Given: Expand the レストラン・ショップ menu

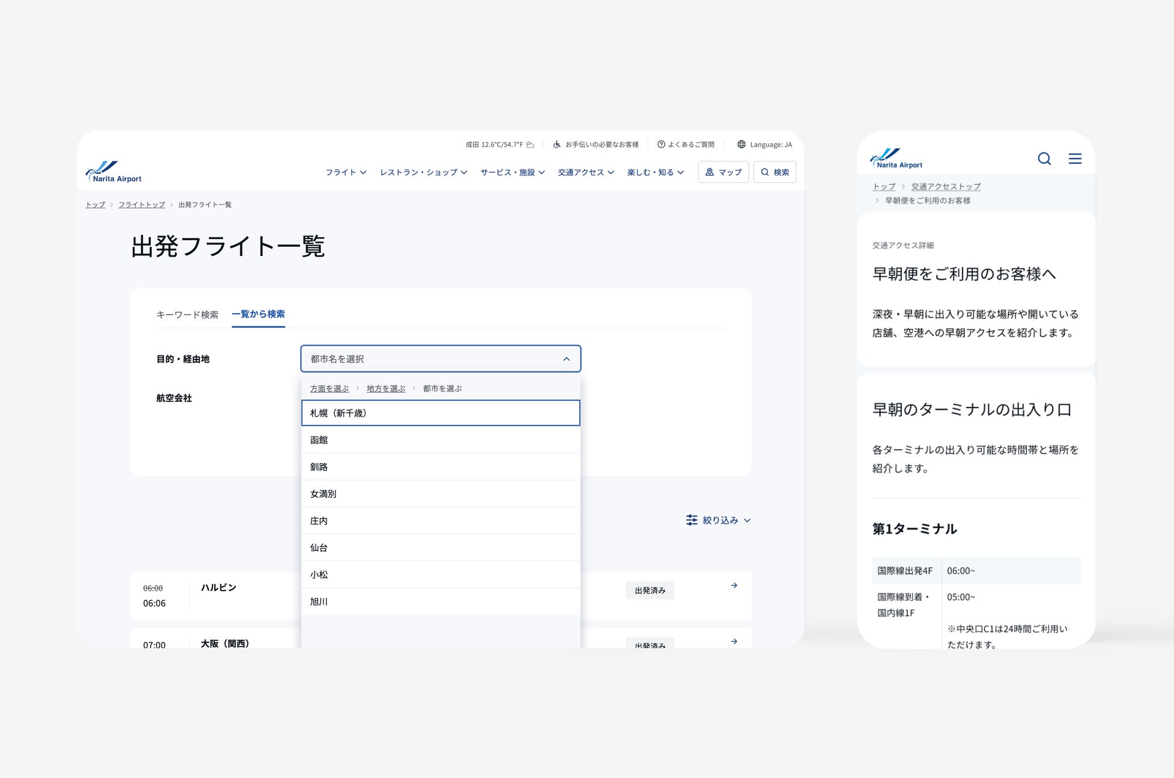Looking at the screenshot, I should pos(423,172).
